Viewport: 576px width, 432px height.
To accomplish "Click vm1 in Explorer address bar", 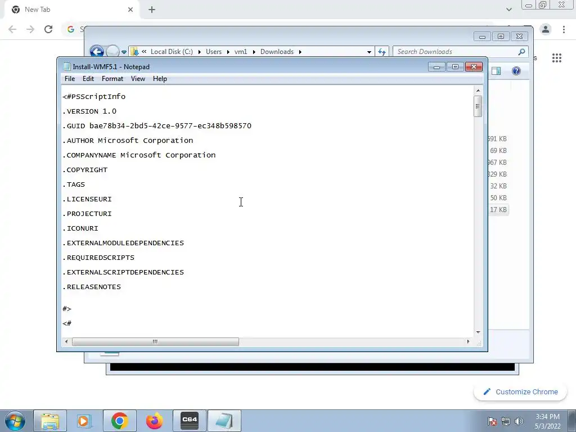I will (x=241, y=52).
